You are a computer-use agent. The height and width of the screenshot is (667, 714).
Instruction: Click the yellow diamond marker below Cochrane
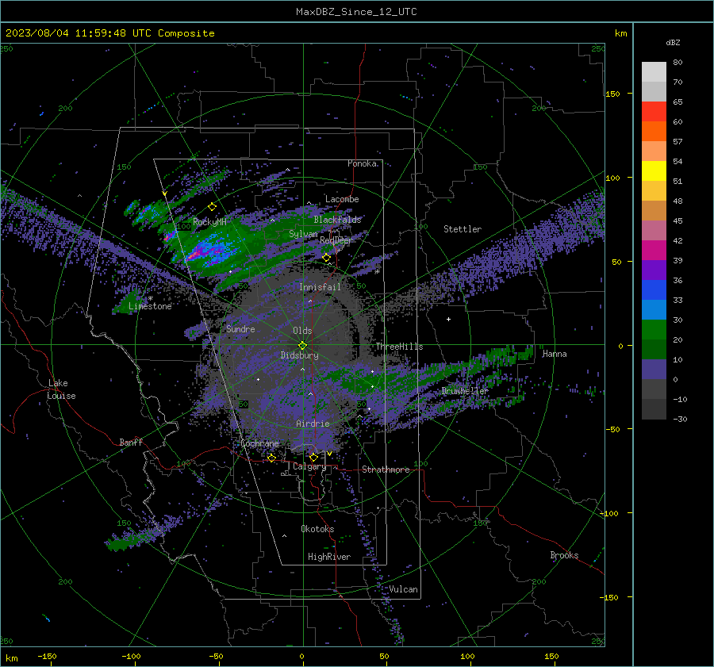click(x=271, y=458)
